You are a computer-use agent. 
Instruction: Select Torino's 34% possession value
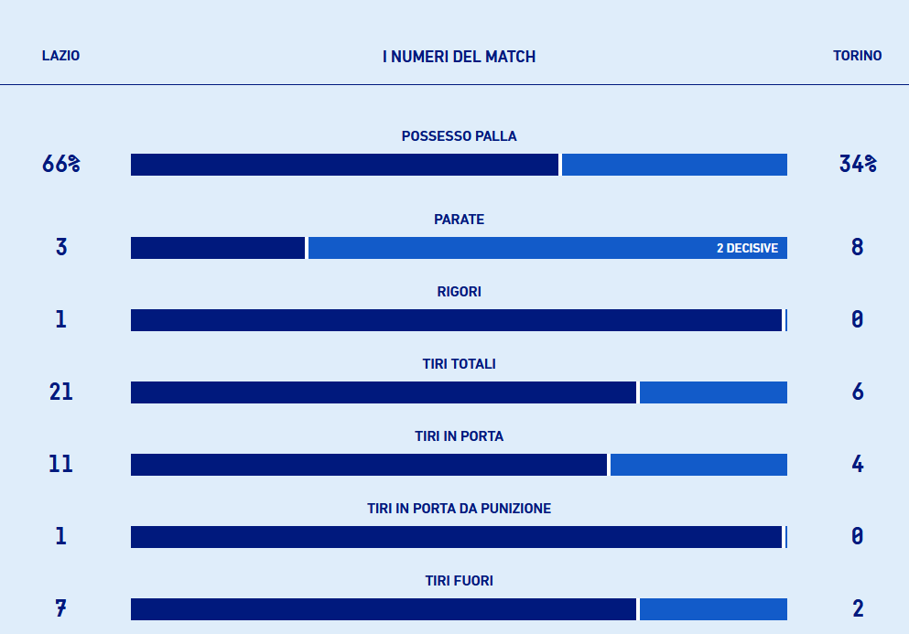857,165
